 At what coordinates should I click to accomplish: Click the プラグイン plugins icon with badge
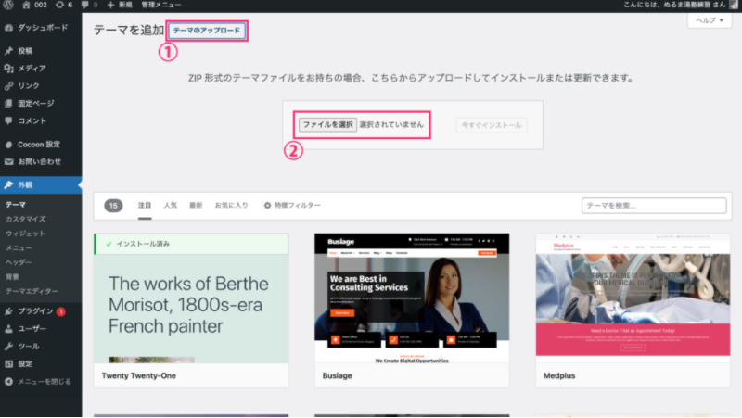click(8, 310)
